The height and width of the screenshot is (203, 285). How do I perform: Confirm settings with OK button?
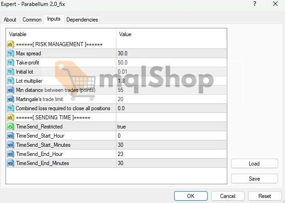tap(191, 196)
